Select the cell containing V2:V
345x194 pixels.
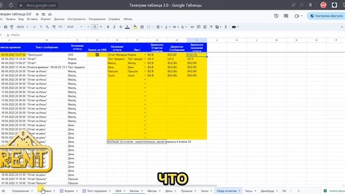point(197,59)
